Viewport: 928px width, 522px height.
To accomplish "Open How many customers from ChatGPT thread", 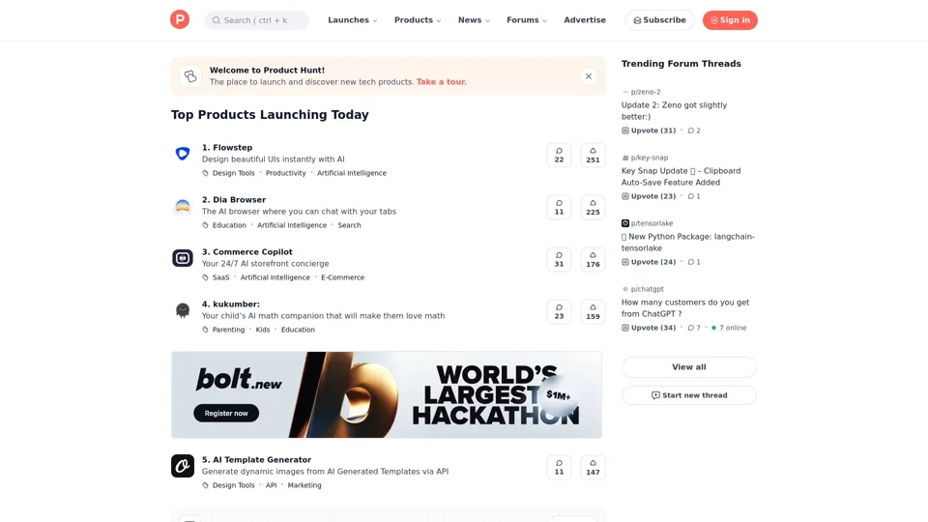I will click(x=684, y=308).
